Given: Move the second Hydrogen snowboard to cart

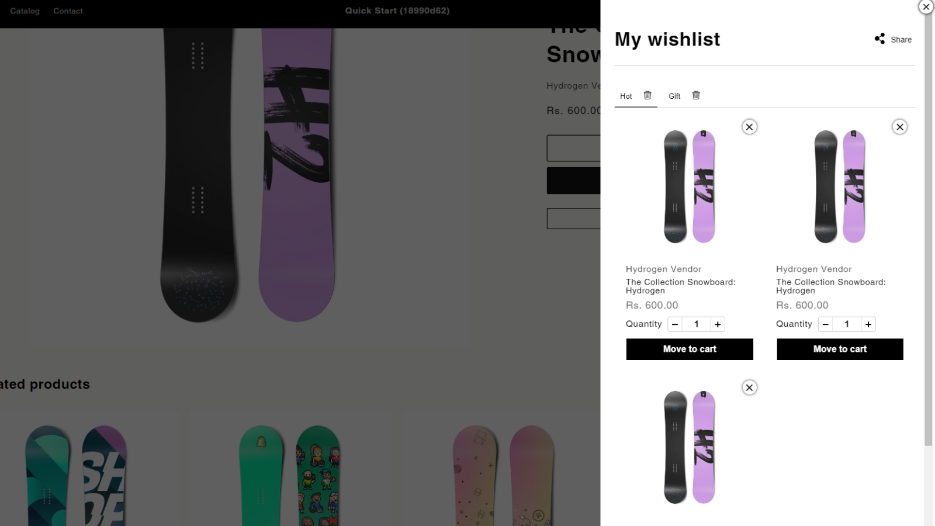Looking at the screenshot, I should pos(840,349).
